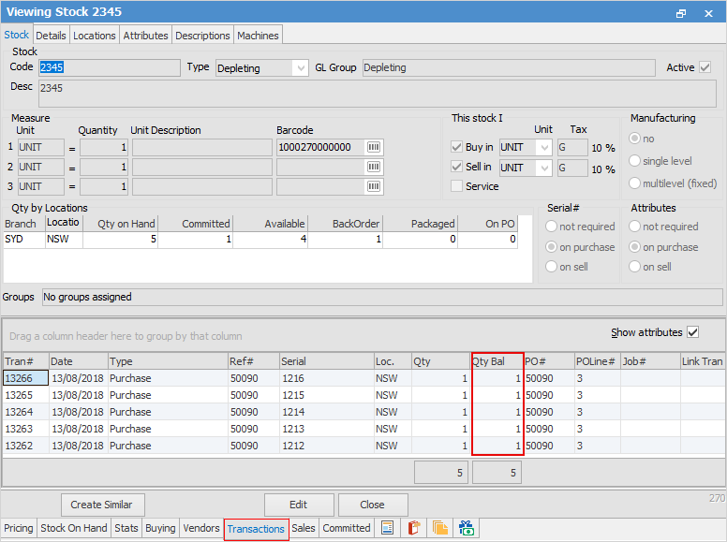
Task: Toggle the Active checkbox
Action: point(705,67)
